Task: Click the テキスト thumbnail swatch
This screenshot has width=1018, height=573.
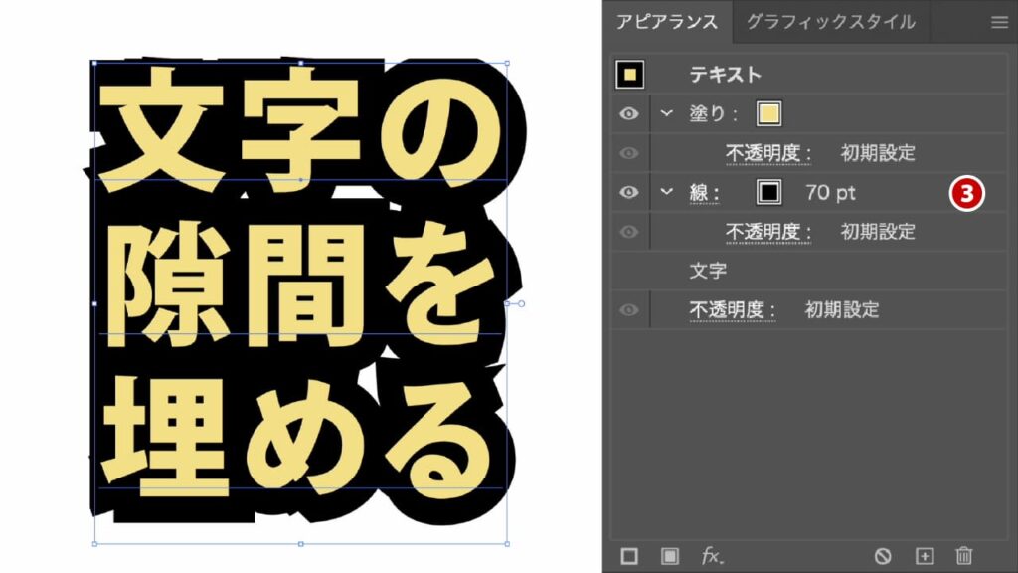Action: [629, 74]
